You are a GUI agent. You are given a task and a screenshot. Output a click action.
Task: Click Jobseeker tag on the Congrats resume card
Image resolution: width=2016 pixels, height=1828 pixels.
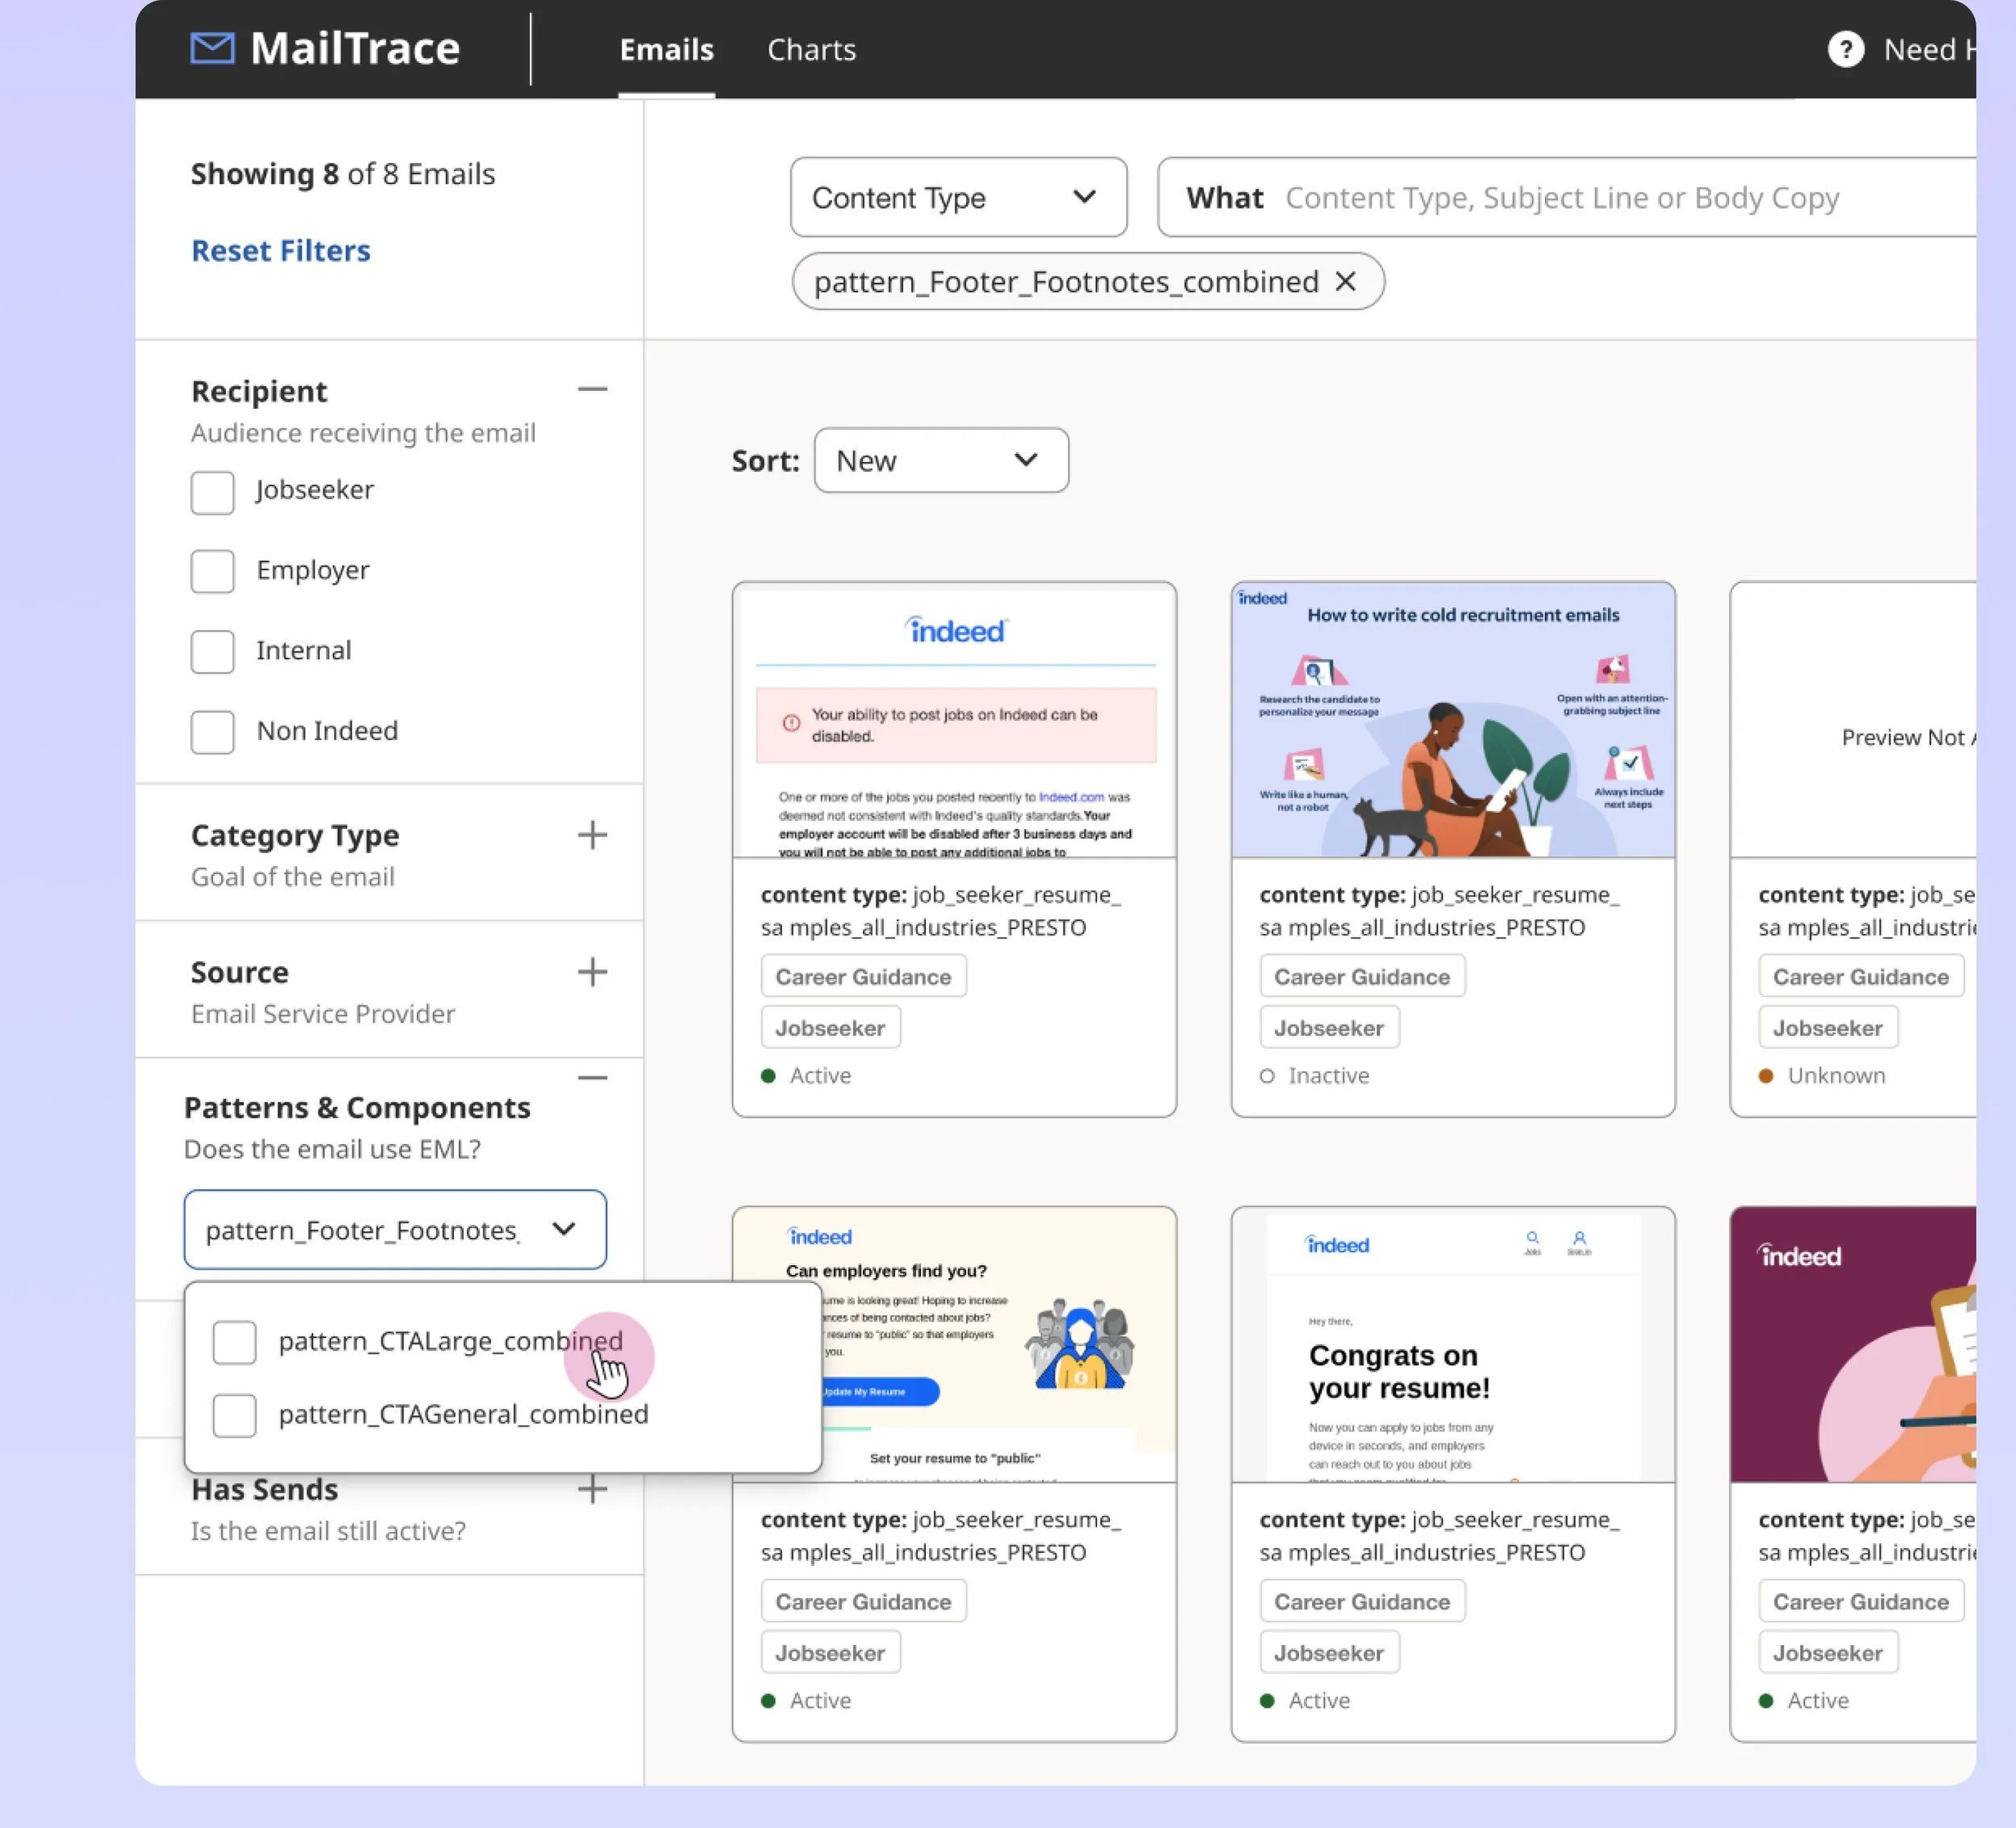(1329, 1652)
